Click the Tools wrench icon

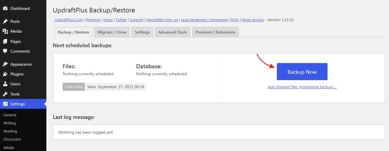[5, 94]
